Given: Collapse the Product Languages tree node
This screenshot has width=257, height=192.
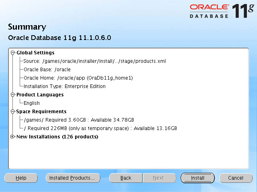Looking at the screenshot, I should tap(12, 95).
